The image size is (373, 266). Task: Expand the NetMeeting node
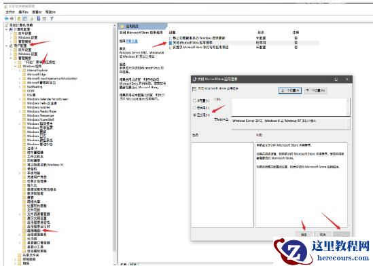pos(20,87)
